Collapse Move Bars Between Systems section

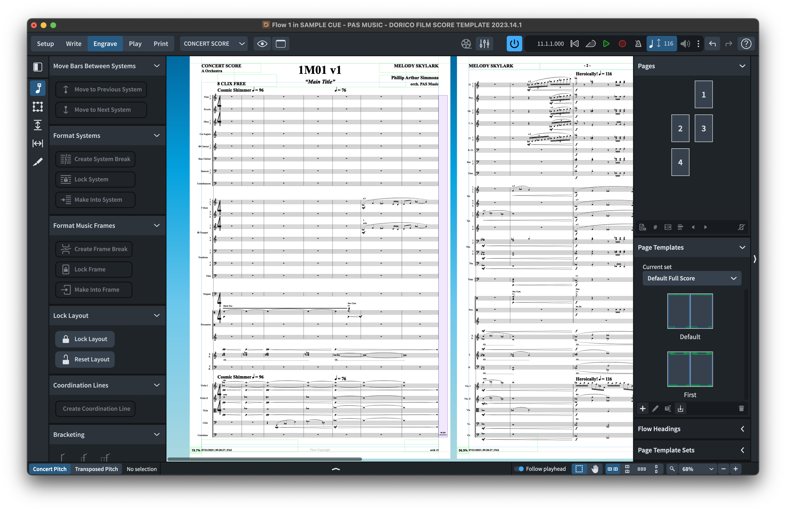[157, 66]
